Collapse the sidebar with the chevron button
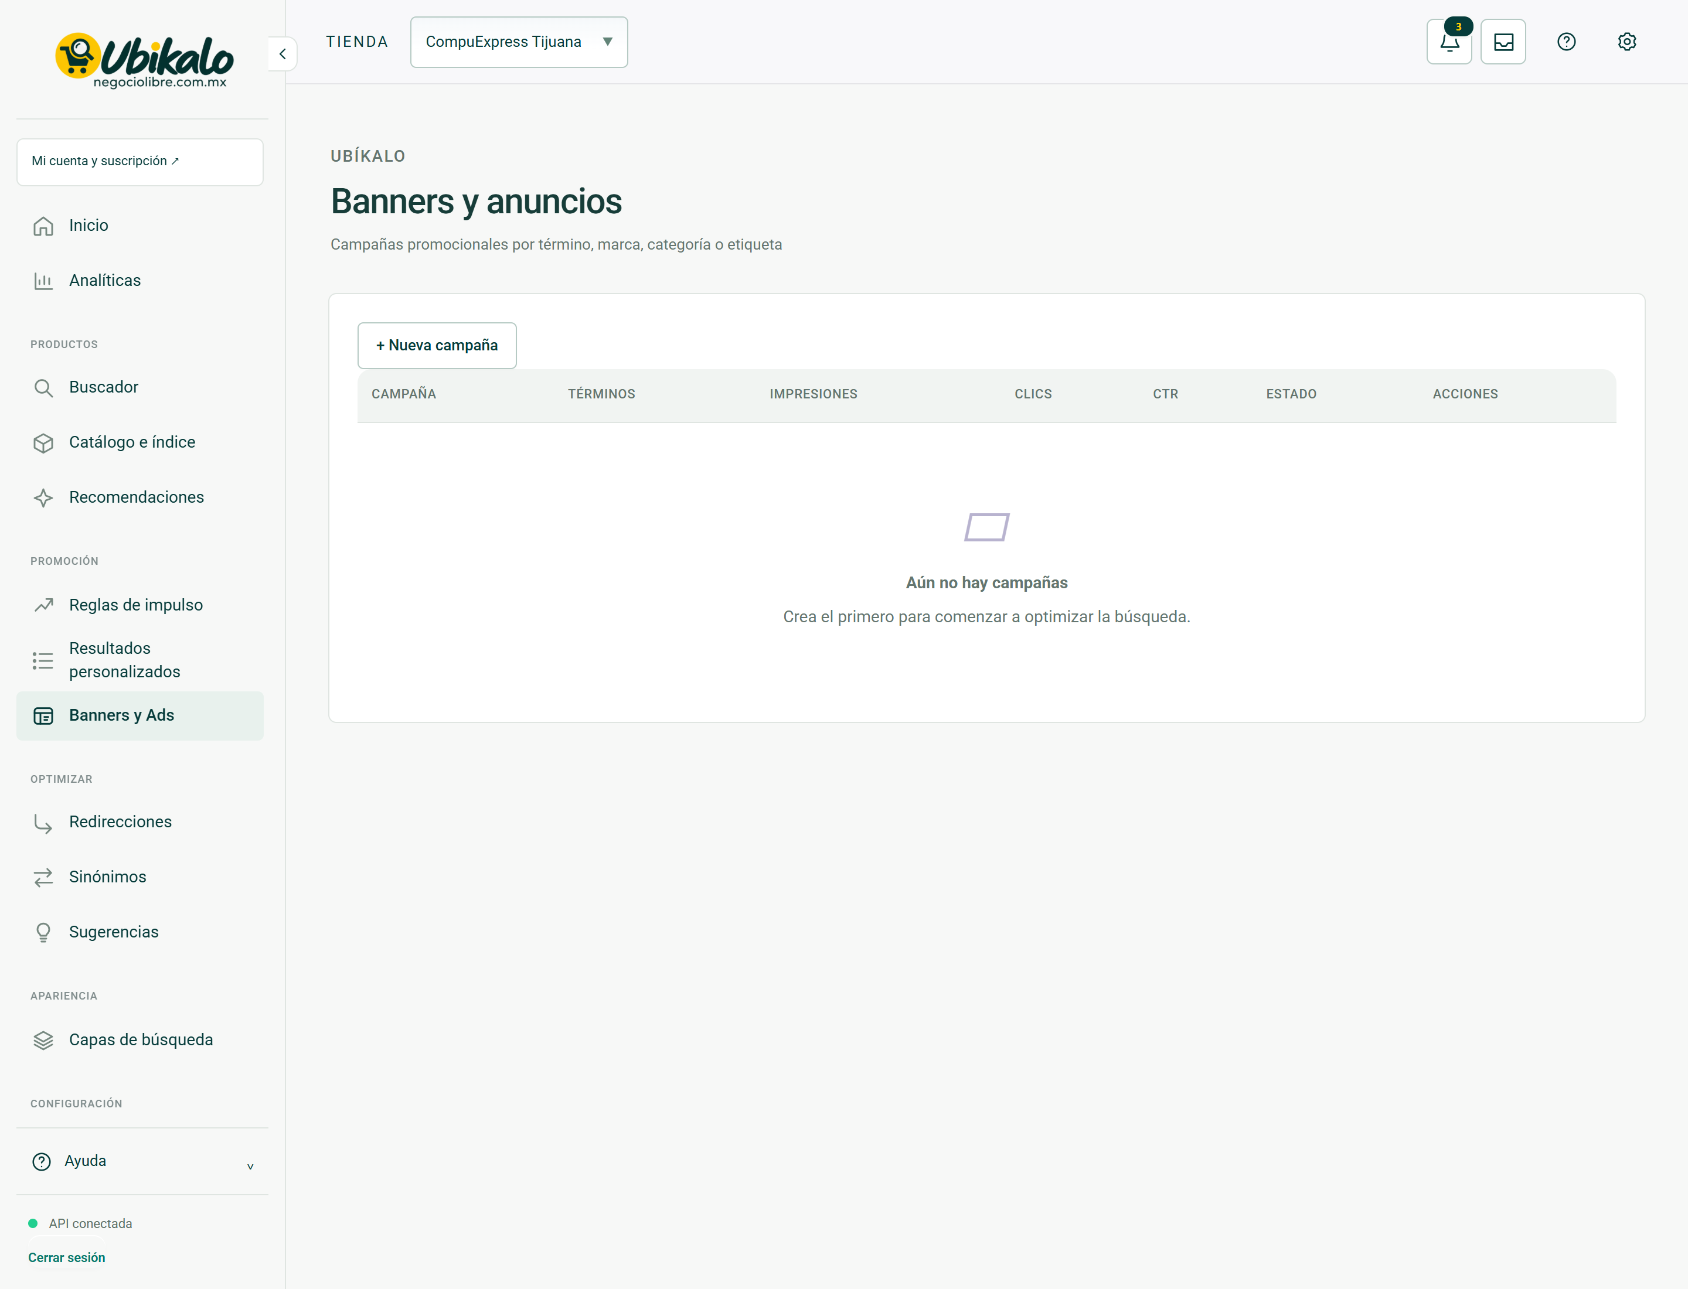 click(283, 54)
